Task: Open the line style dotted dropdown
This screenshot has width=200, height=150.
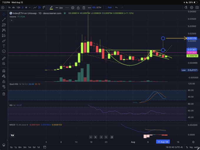Action: 67,8
